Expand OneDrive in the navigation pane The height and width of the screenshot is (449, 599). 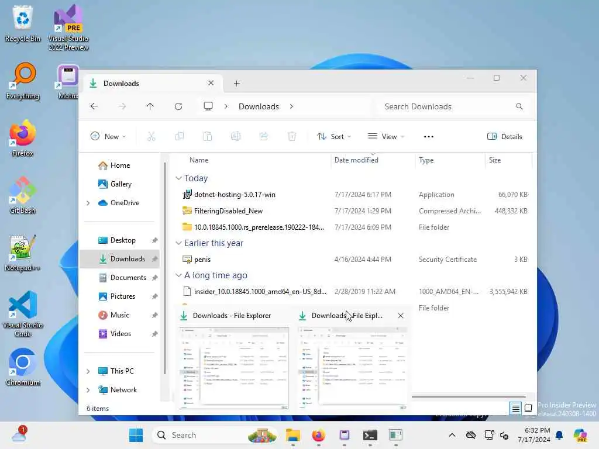(x=88, y=203)
